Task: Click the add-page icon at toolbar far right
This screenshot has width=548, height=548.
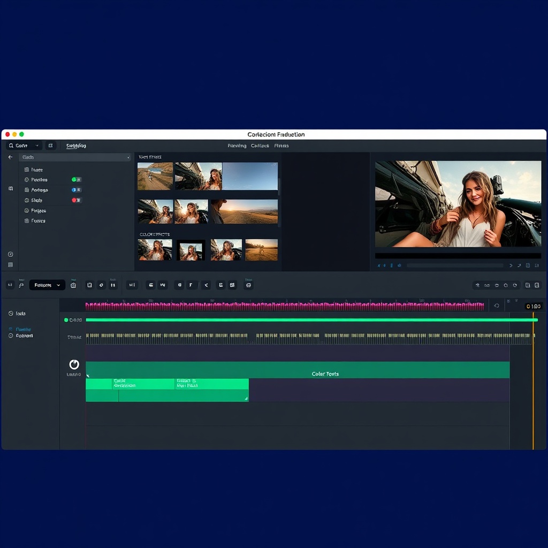Action: click(528, 286)
